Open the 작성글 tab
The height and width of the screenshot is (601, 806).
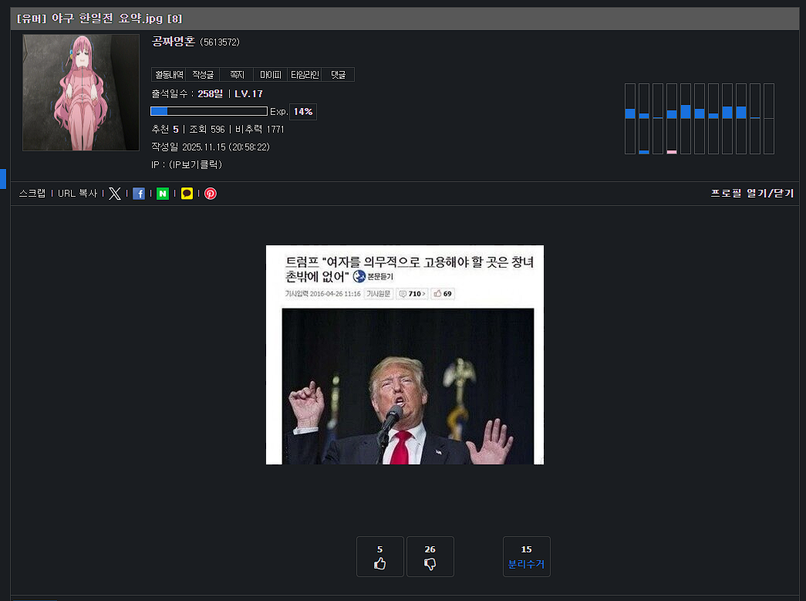(203, 75)
